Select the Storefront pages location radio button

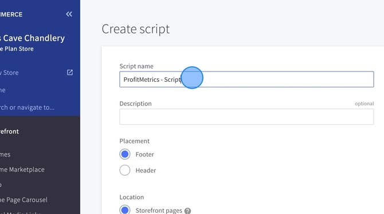point(125,210)
